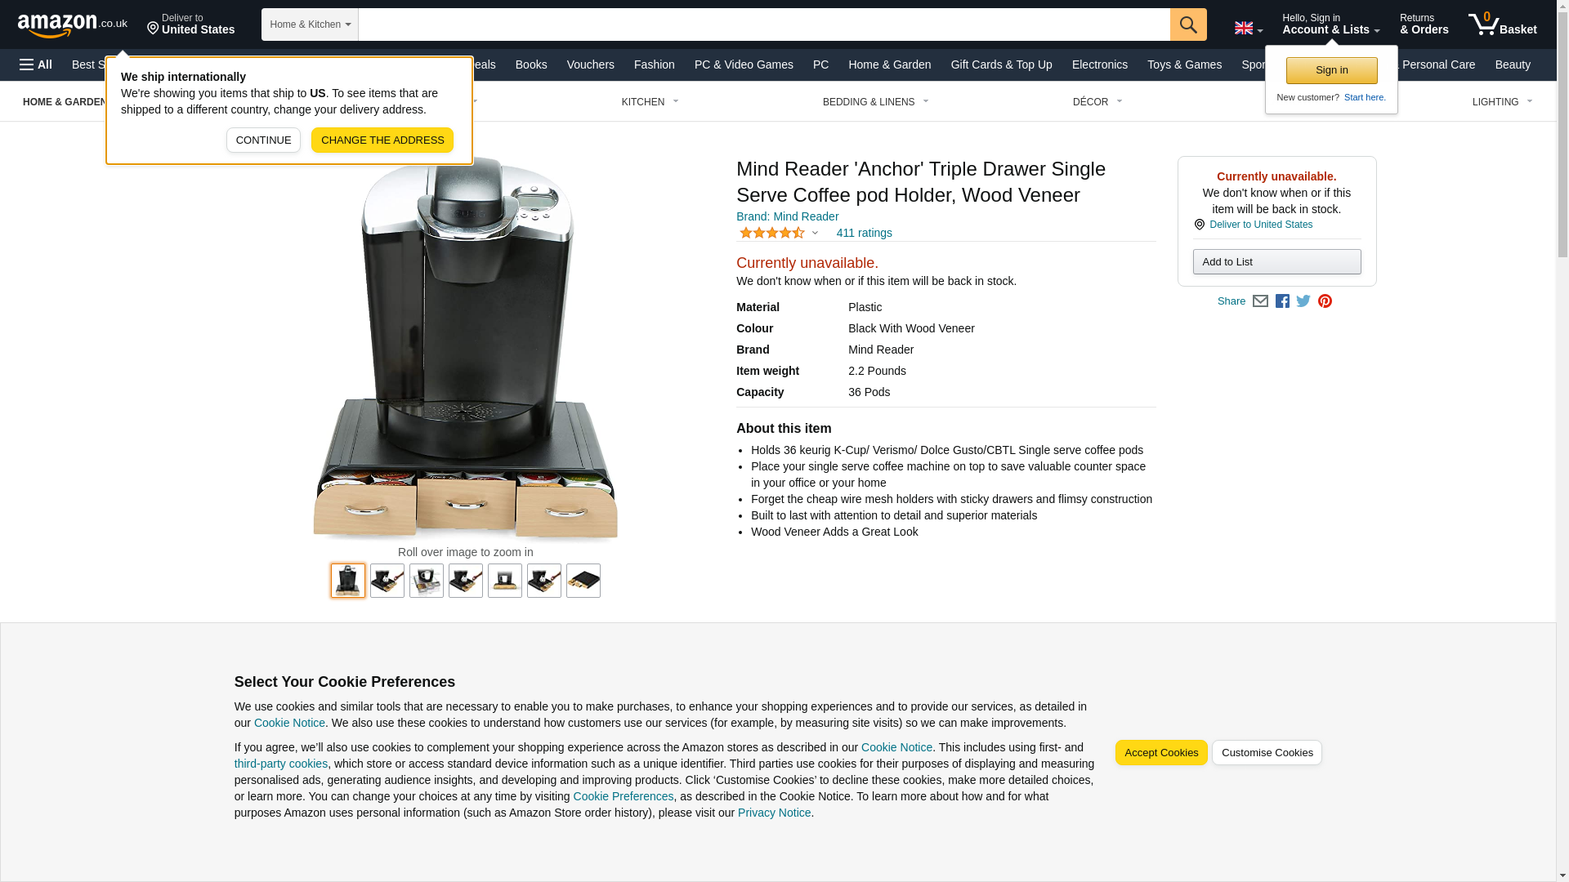Click the search magnifier button

coord(1188,24)
